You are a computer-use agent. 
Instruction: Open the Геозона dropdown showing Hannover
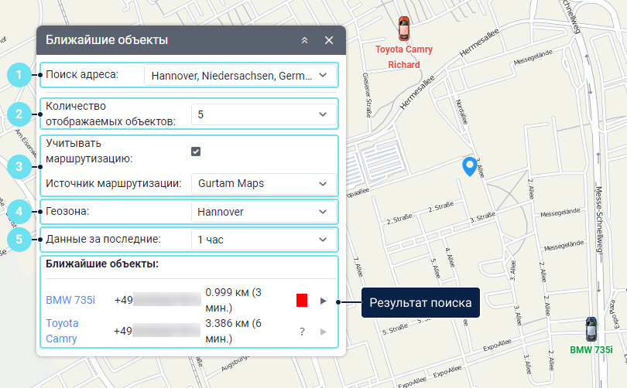pos(263,212)
